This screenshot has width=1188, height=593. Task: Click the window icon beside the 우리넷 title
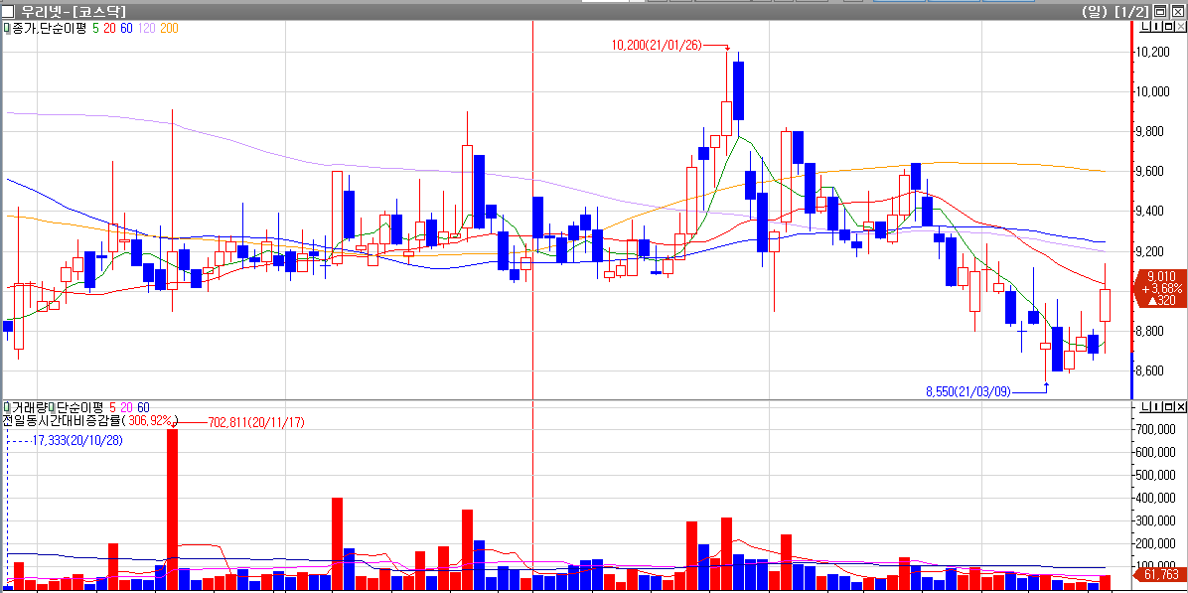[x=8, y=11]
